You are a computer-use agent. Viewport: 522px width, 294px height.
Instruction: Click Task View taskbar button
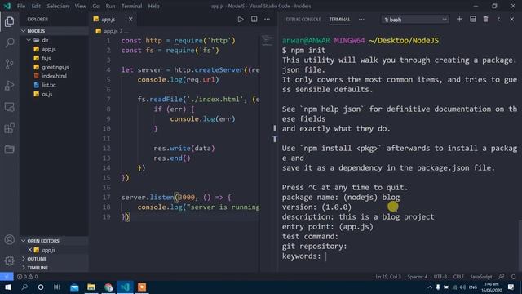click(x=57, y=287)
